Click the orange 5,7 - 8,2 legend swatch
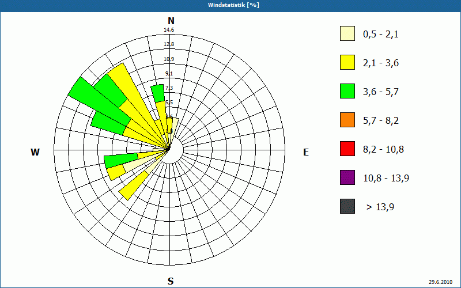 tap(347, 120)
